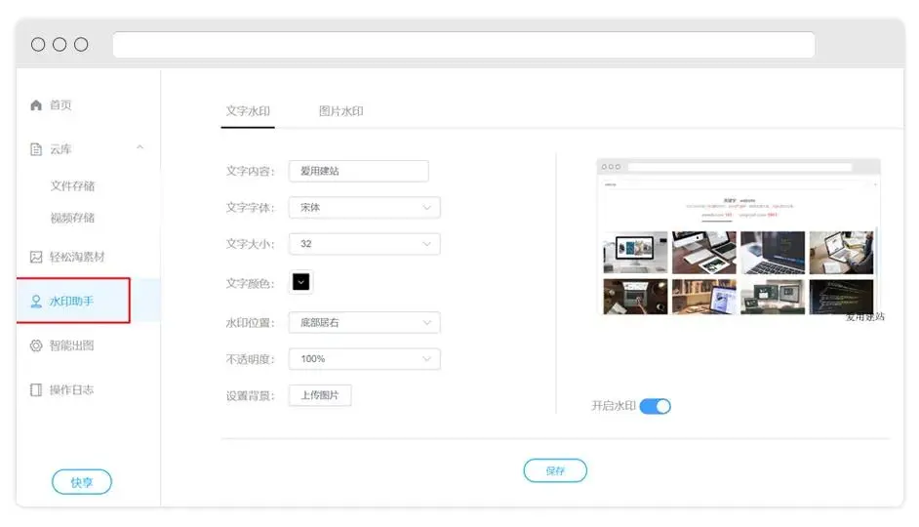The width and height of the screenshot is (919, 527).
Task: Open 视频存储 under 云库
Action: click(73, 218)
